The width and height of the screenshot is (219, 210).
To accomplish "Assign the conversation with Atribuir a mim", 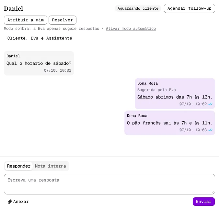I will pos(26,20).
